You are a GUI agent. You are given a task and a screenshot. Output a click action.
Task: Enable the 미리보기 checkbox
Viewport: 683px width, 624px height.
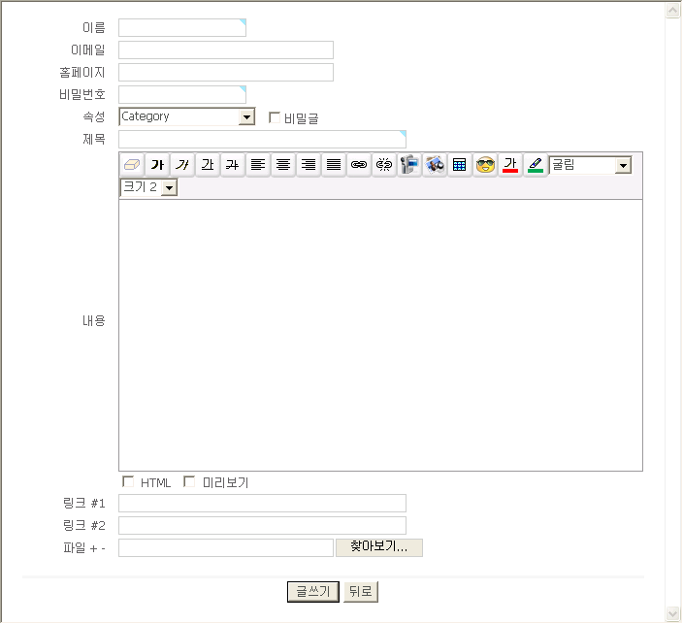[189, 481]
